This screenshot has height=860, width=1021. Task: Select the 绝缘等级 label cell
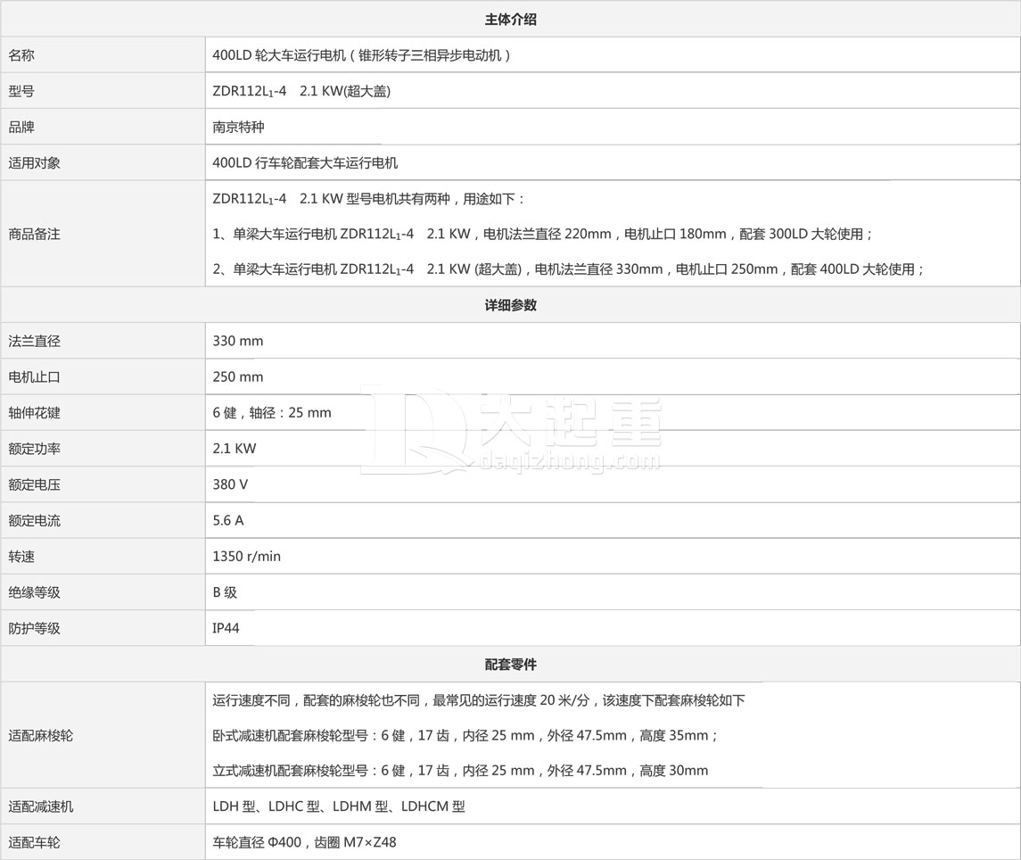103,592
